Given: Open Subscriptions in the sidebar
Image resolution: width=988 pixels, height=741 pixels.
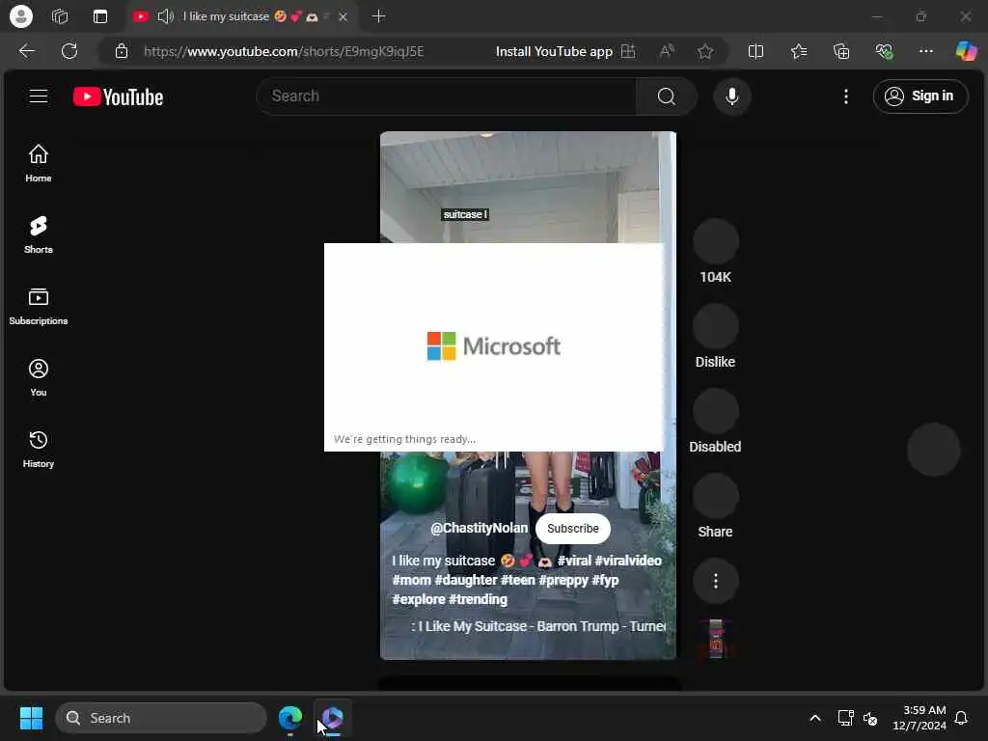Looking at the screenshot, I should pyautogui.click(x=39, y=306).
